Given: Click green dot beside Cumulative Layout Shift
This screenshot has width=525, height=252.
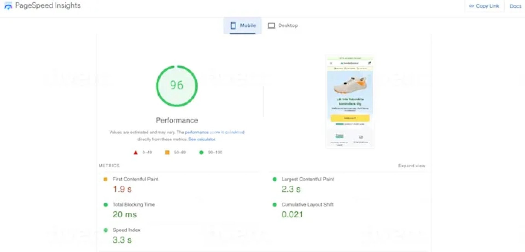Looking at the screenshot, I should pyautogui.click(x=275, y=205).
